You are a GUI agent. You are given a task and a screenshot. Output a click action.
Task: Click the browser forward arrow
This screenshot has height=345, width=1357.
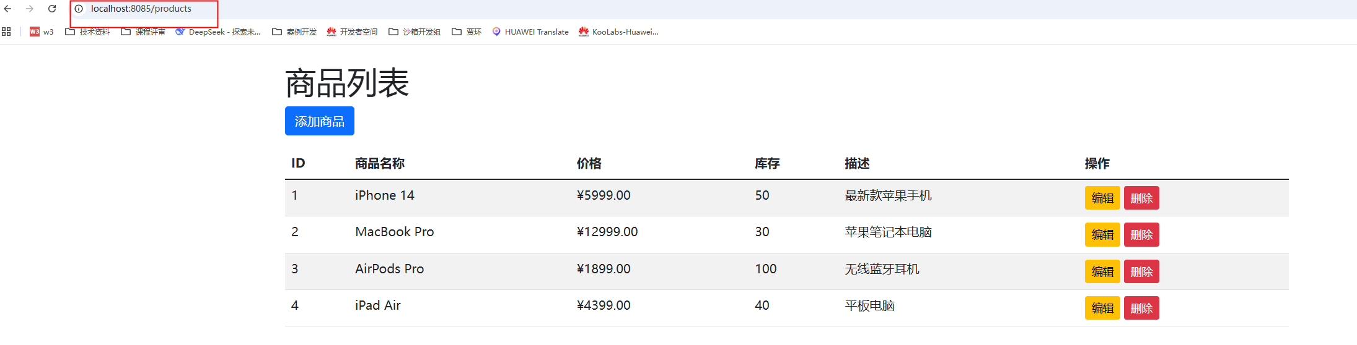[30, 9]
